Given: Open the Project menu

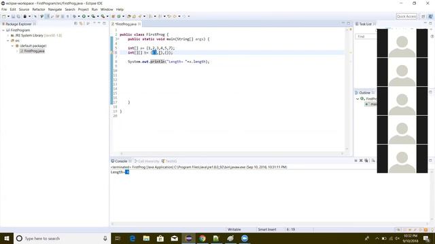Looking at the screenshot, I should (x=83, y=9).
